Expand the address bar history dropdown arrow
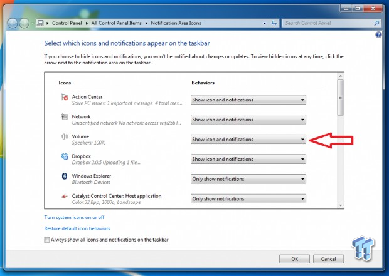The image size is (389, 276). click(x=265, y=23)
